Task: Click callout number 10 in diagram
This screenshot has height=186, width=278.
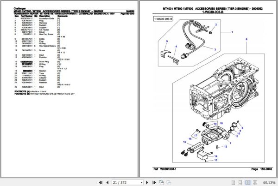Action: [239, 133]
